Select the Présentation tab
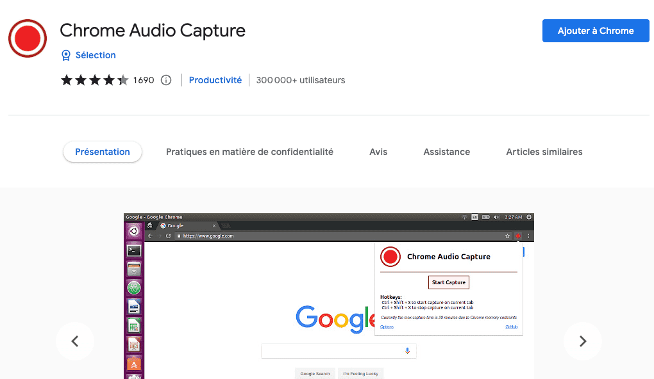This screenshot has width=654, height=379. [x=103, y=152]
